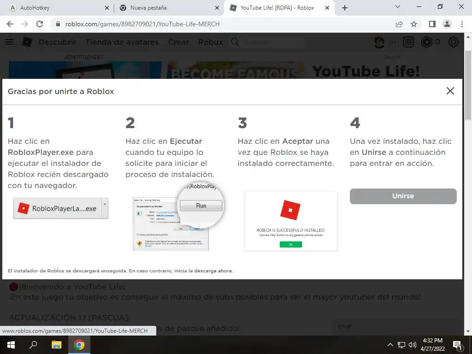Viewport: 472px width, 354px height.
Task: Share this page icon in address bar
Action: [x=399, y=24]
